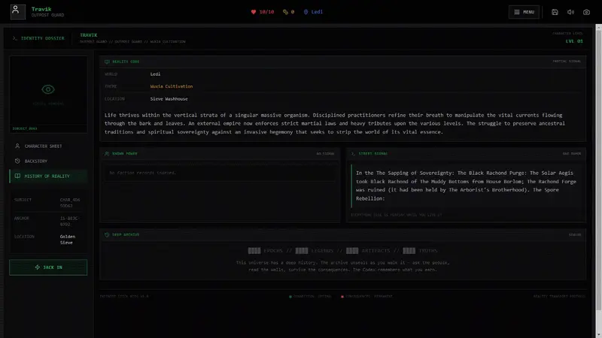Click the Known Power panel icon

click(107, 154)
